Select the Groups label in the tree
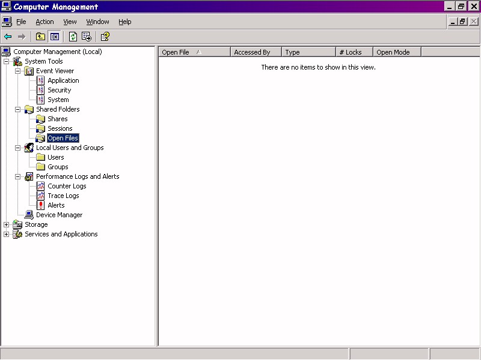481x360 pixels. [x=58, y=167]
